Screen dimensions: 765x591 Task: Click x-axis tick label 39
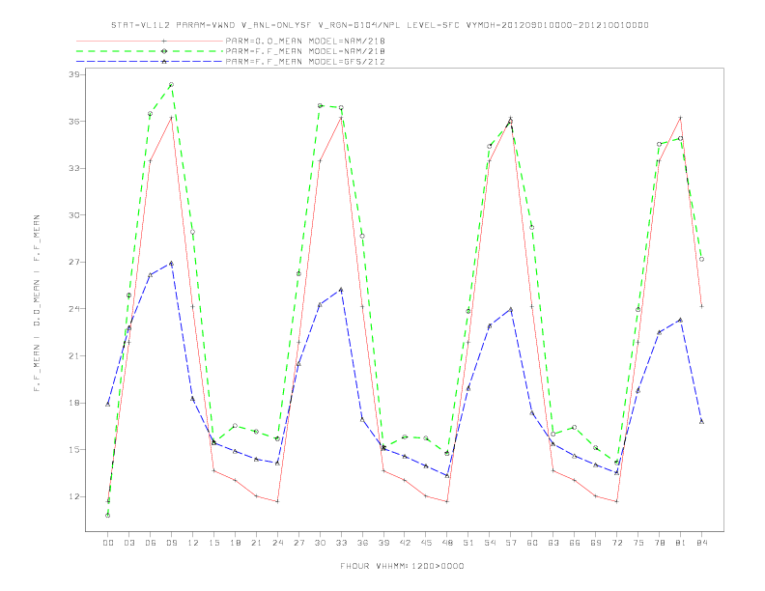pos(383,543)
